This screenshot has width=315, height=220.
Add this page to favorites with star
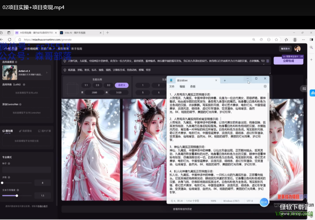coord(276,40)
